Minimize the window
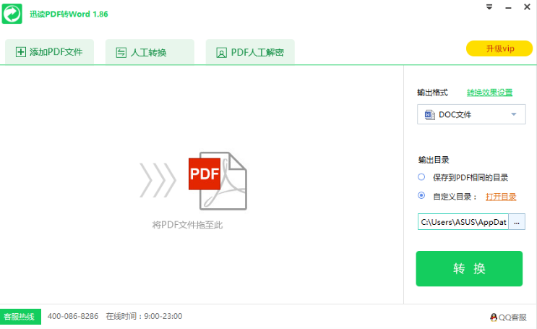Image resolution: width=537 pixels, height=329 pixels. click(x=508, y=7)
